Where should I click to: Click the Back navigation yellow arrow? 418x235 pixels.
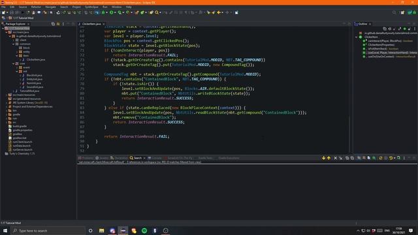coord(219,12)
